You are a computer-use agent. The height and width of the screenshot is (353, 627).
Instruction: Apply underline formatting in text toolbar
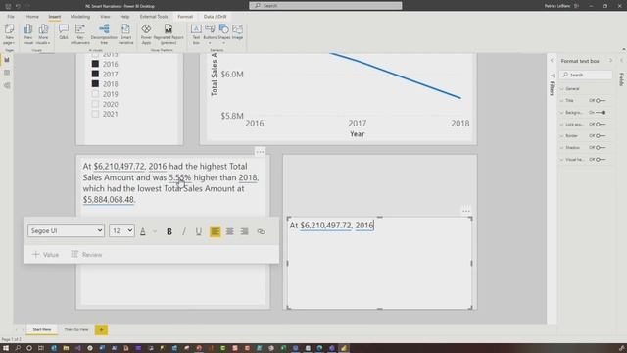(x=198, y=231)
